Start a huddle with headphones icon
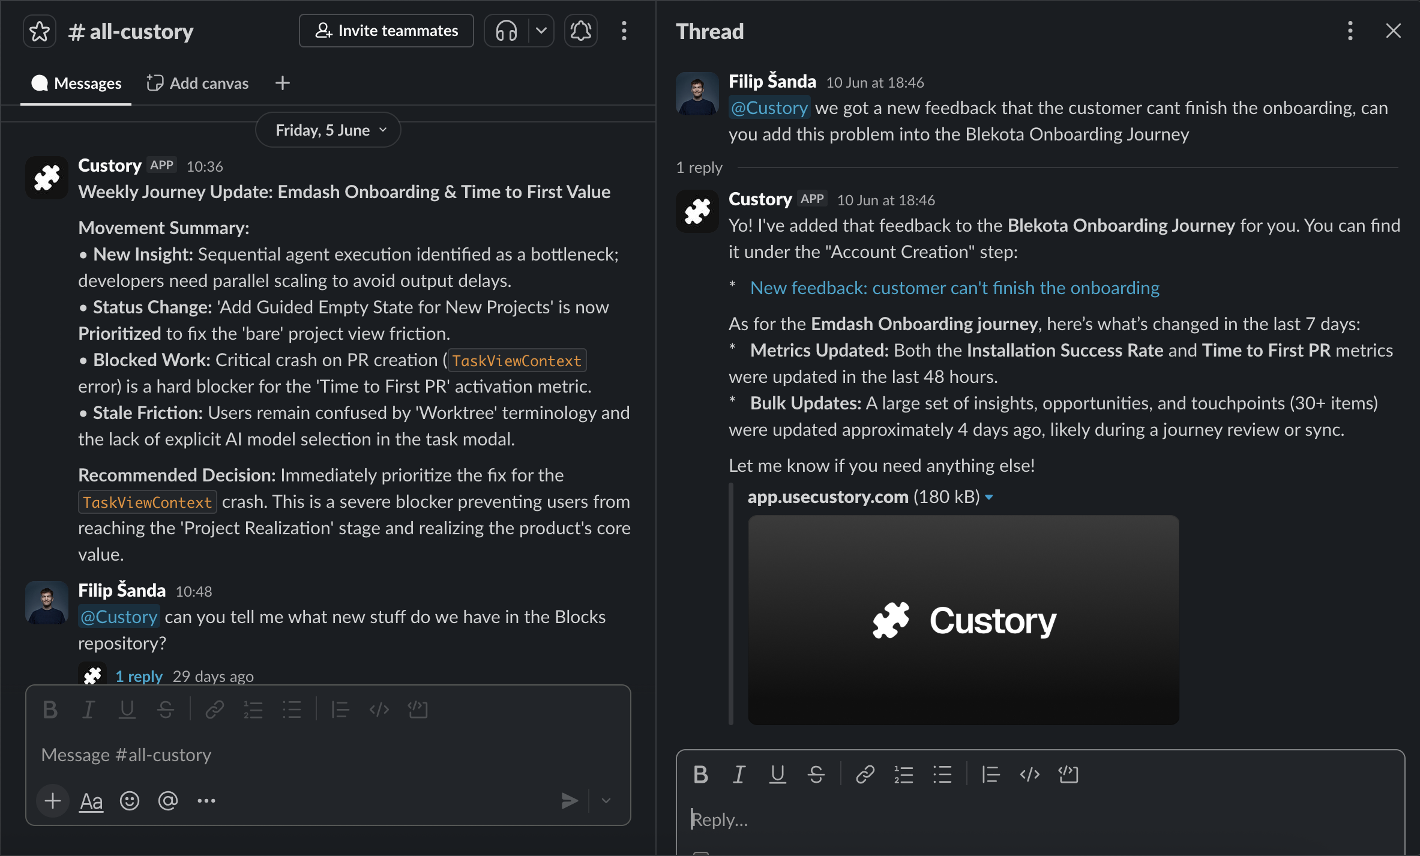This screenshot has width=1420, height=856. click(507, 31)
